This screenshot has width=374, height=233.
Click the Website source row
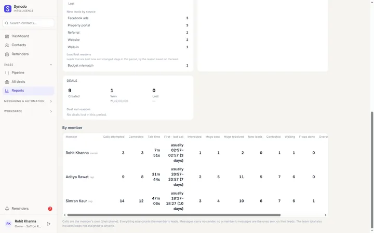point(128,40)
